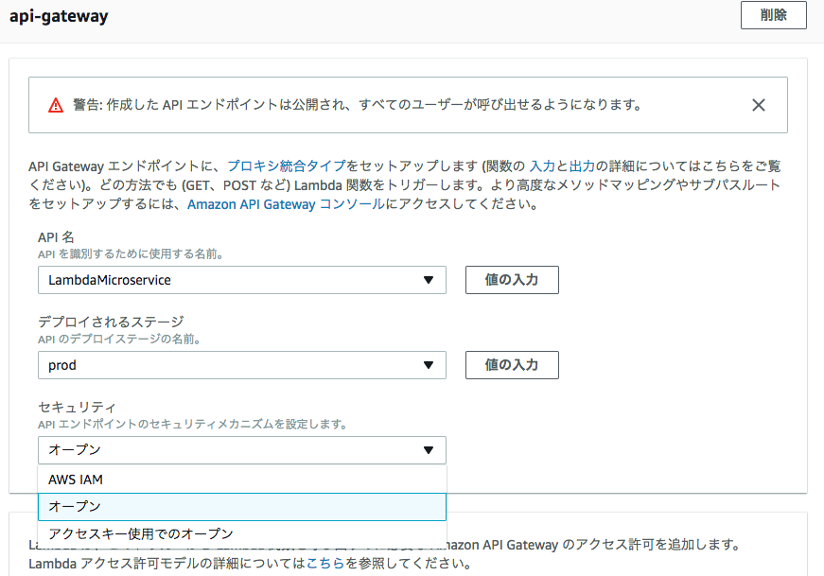Dismiss the public endpoint warning banner

[758, 105]
